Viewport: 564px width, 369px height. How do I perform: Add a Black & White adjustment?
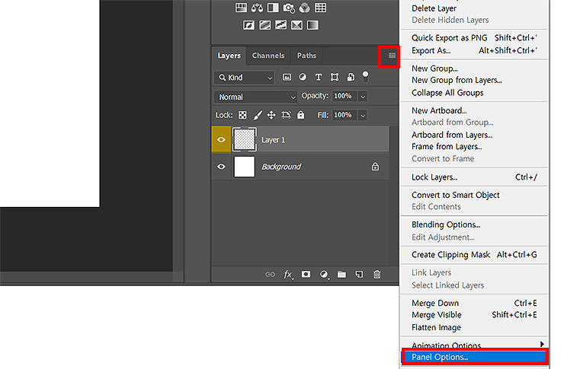point(273,8)
